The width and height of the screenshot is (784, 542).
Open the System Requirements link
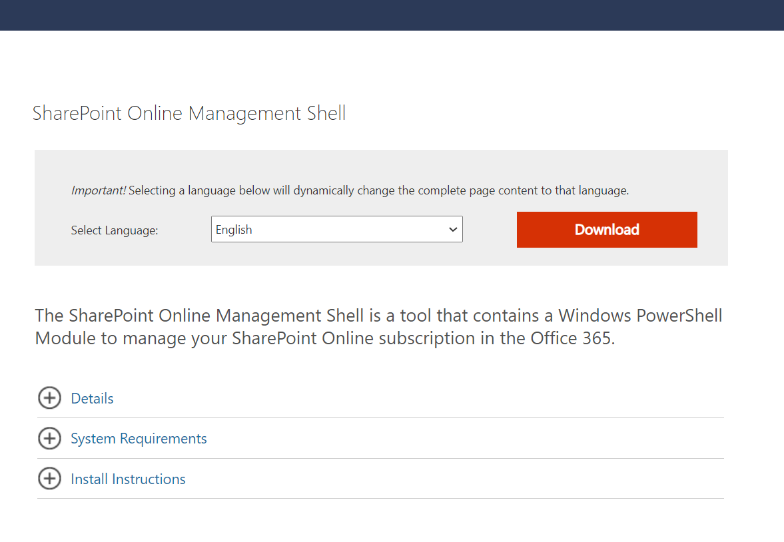[139, 439]
